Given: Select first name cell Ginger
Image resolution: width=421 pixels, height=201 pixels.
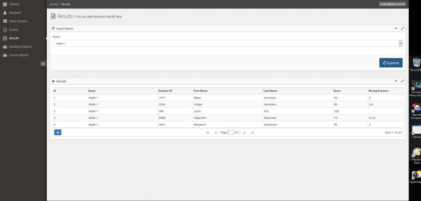Looking at the screenshot, I should pos(228,104).
